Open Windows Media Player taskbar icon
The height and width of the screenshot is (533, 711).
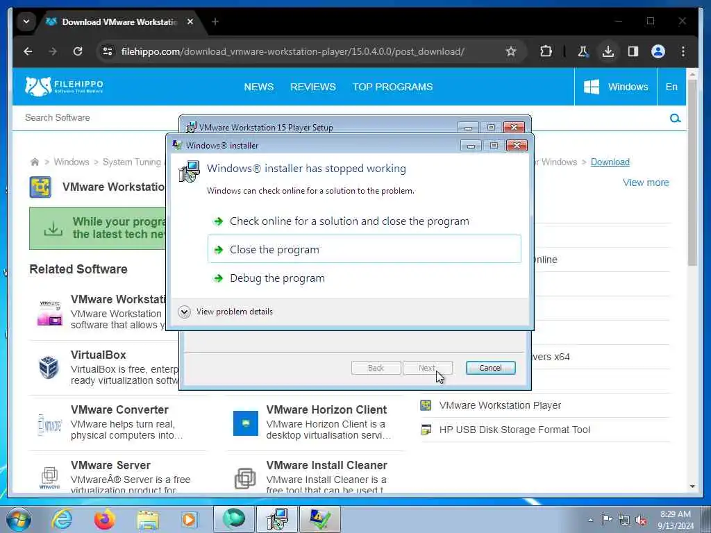(x=189, y=519)
